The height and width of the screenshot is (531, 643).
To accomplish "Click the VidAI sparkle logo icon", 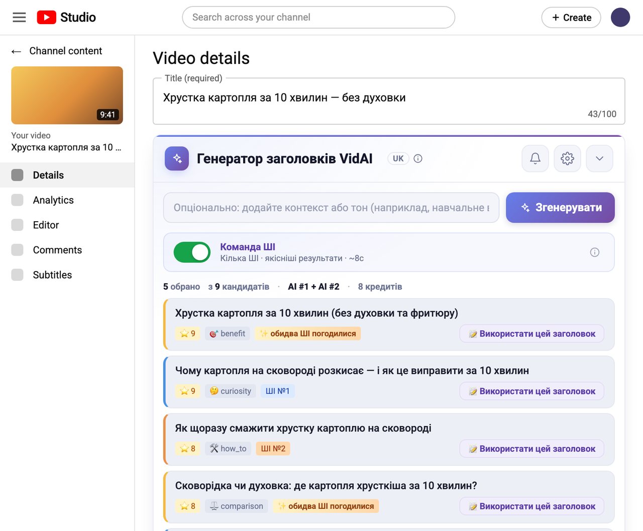I will click(x=177, y=159).
